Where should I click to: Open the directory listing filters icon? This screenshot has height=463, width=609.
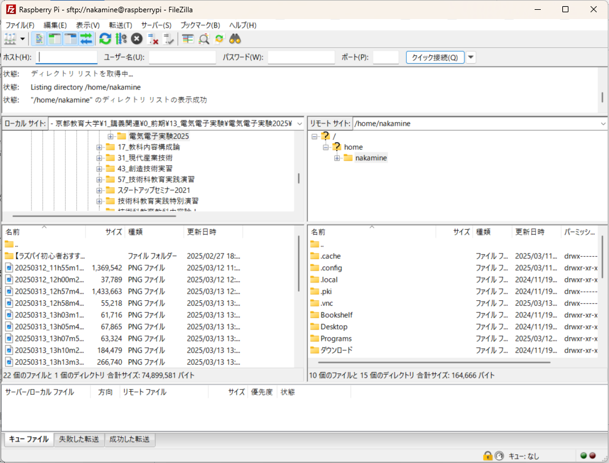187,39
